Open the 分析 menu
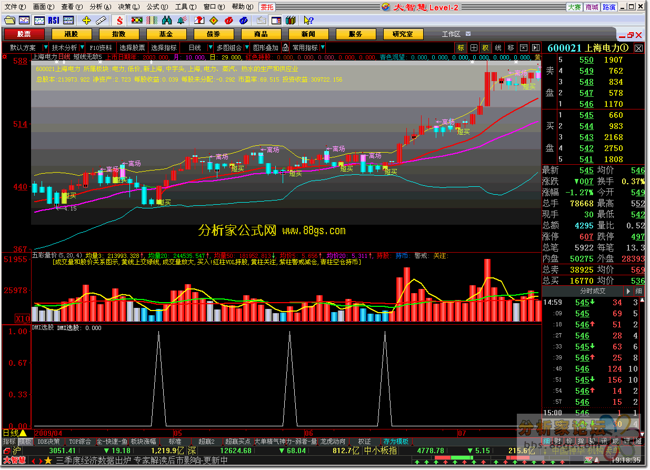This screenshot has width=650, height=470. [101, 7]
